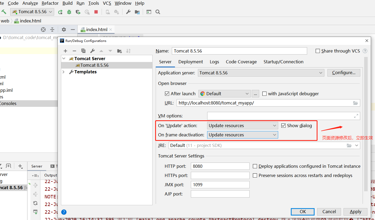Viewport: 375px width, 220px height.
Task: Enable Preserve sessions across restarts checkbox
Action: 255,175
